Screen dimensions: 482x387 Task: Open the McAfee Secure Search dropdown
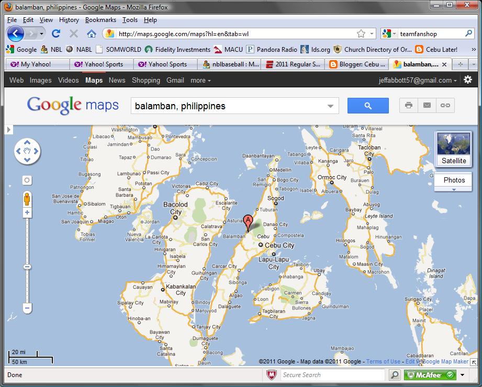pos(462,375)
